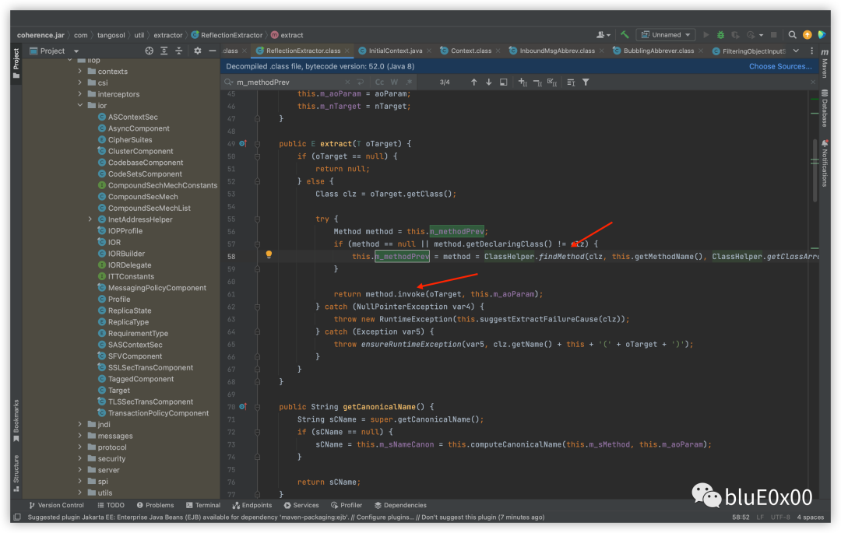Start the Debug bug icon
The width and height of the screenshot is (841, 533).
[721, 35]
